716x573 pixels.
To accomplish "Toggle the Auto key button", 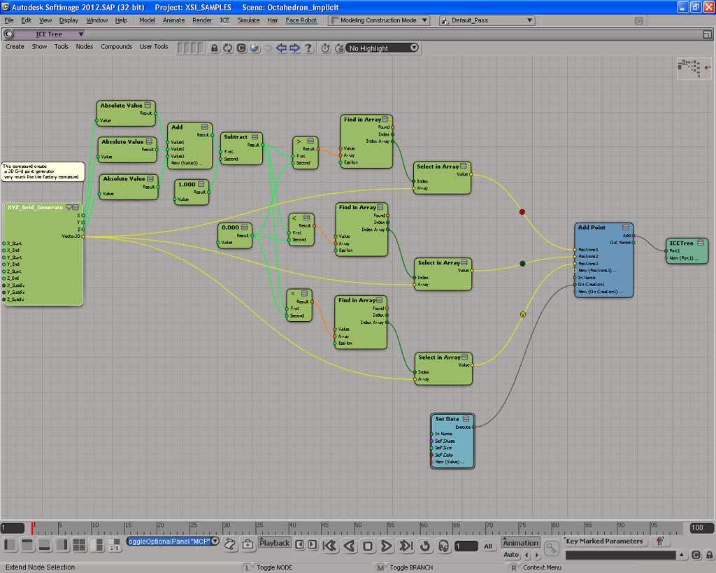I will click(511, 555).
